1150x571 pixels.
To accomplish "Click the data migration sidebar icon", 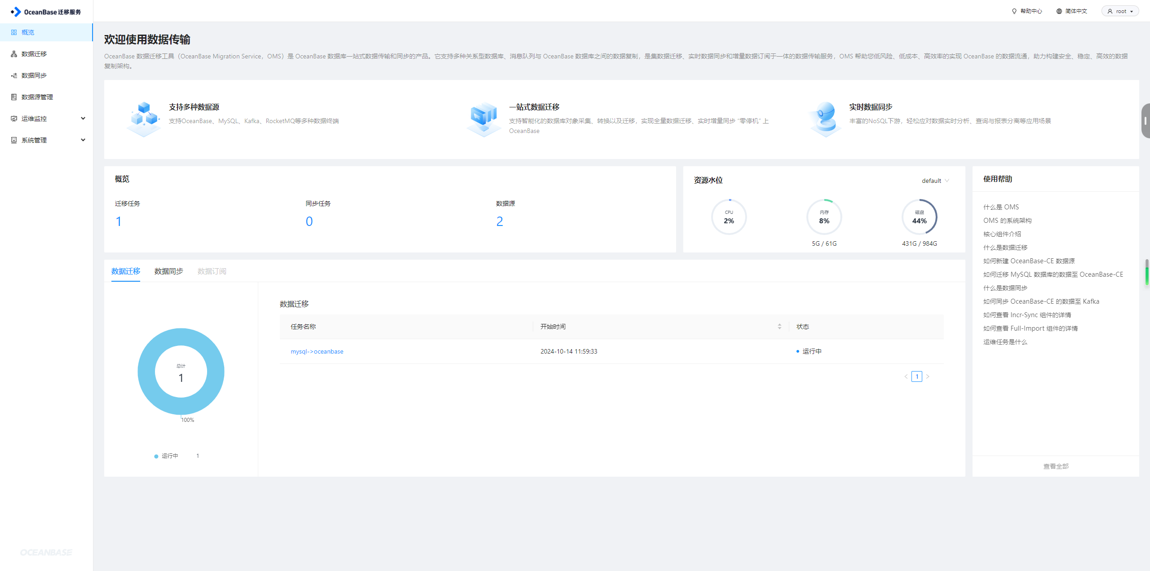I will 14,54.
